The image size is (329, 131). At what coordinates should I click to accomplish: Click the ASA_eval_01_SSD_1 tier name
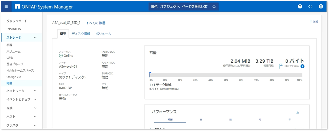click(x=66, y=23)
